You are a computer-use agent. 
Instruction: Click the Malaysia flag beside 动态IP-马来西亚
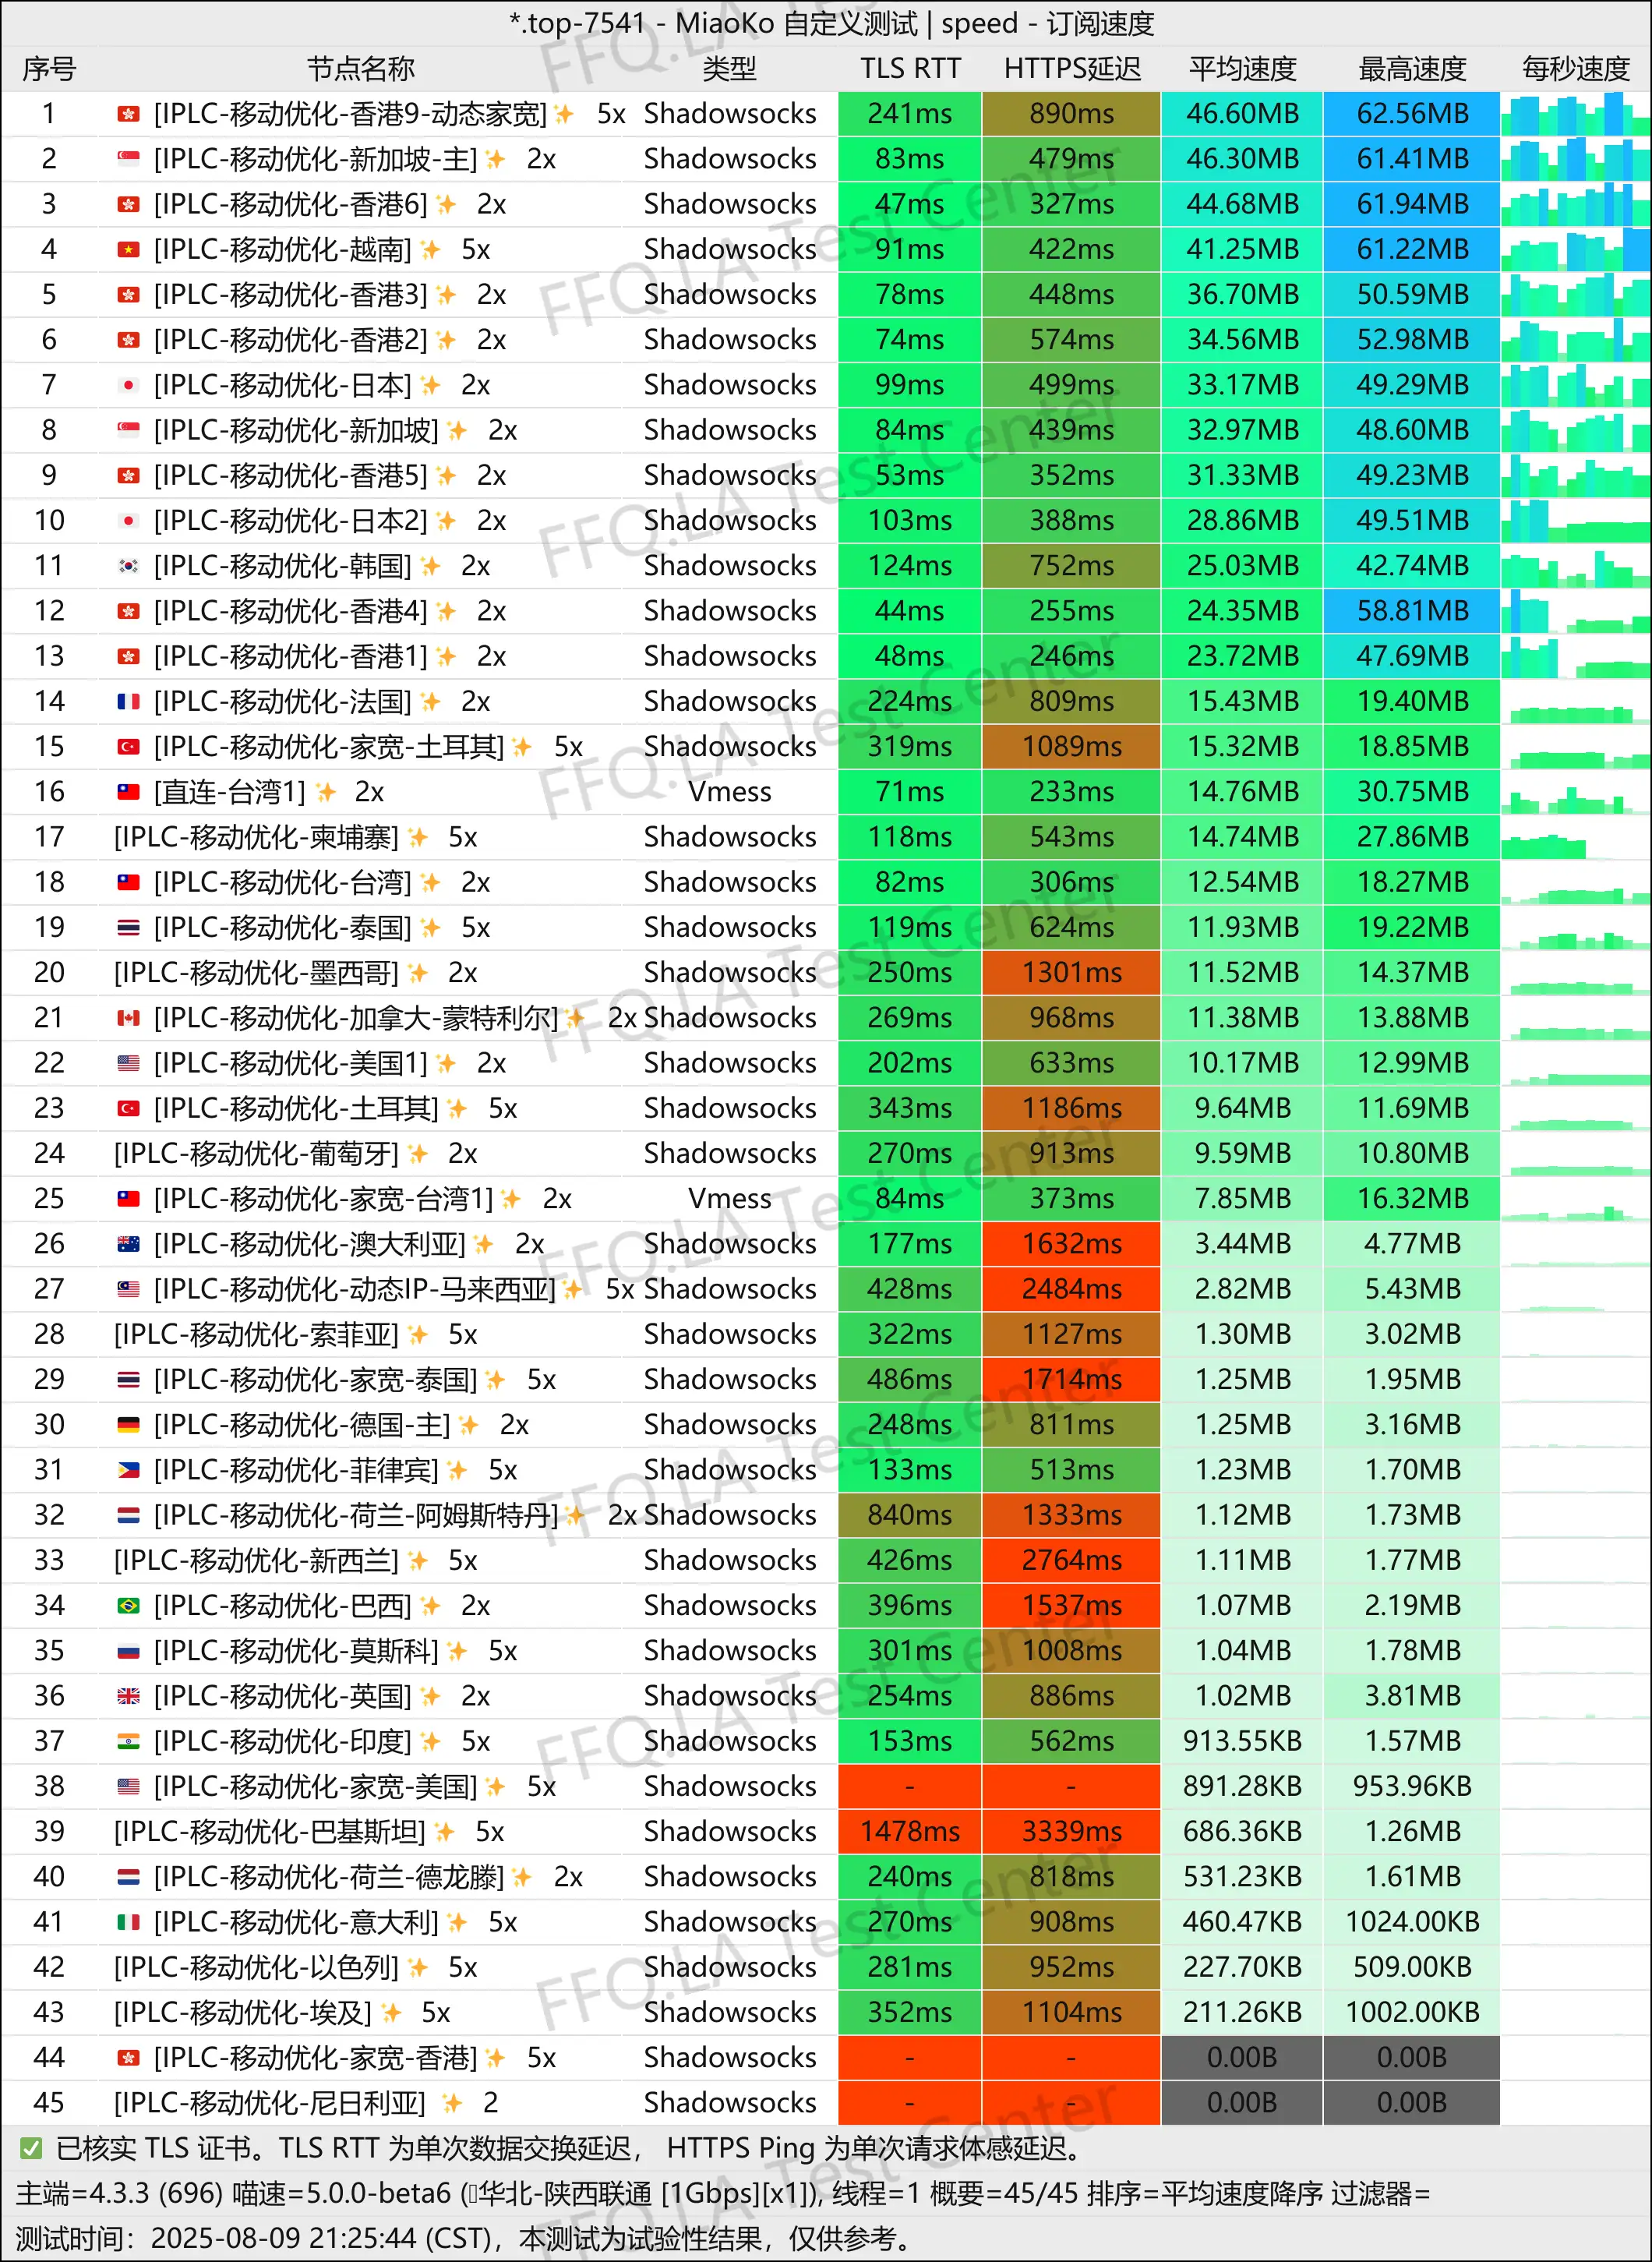(x=128, y=1289)
